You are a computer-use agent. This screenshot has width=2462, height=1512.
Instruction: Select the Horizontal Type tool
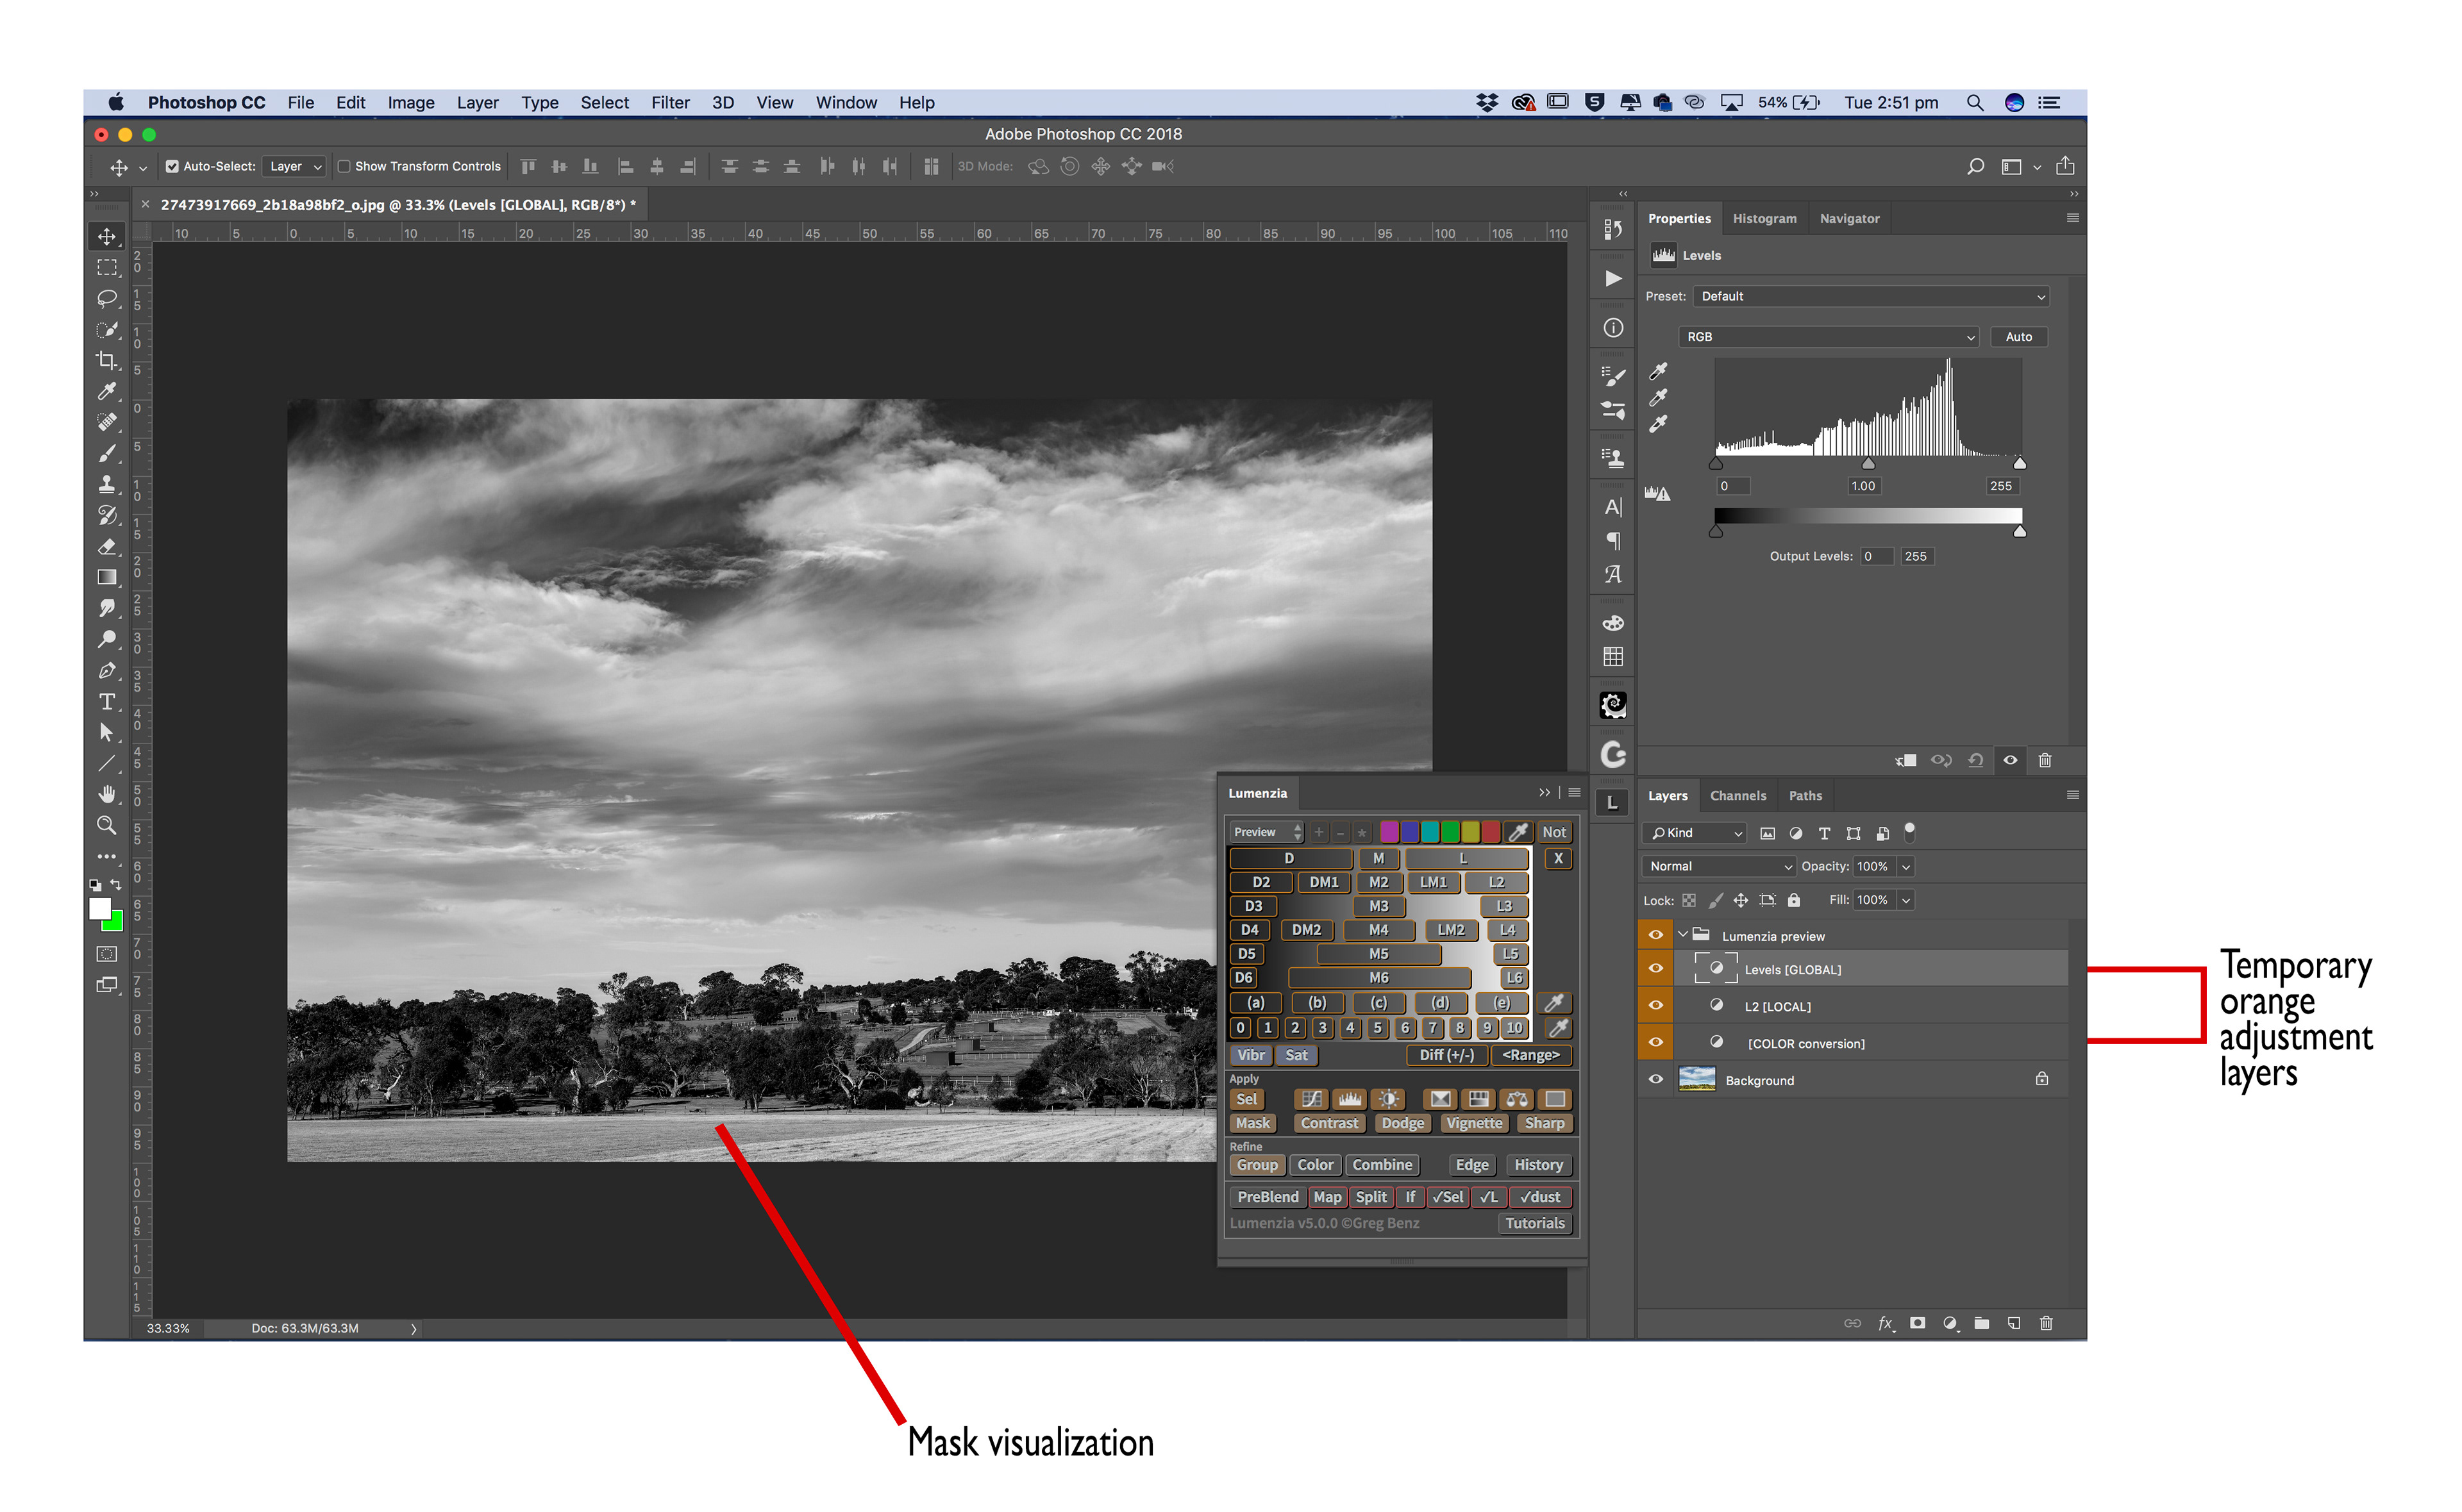point(107,702)
